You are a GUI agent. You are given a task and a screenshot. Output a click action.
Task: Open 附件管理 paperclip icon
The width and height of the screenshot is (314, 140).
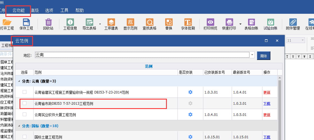[293, 22]
